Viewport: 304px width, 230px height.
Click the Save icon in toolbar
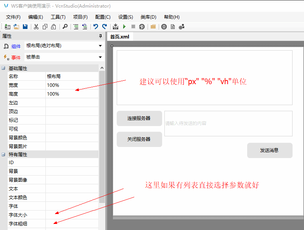click(x=25, y=27)
